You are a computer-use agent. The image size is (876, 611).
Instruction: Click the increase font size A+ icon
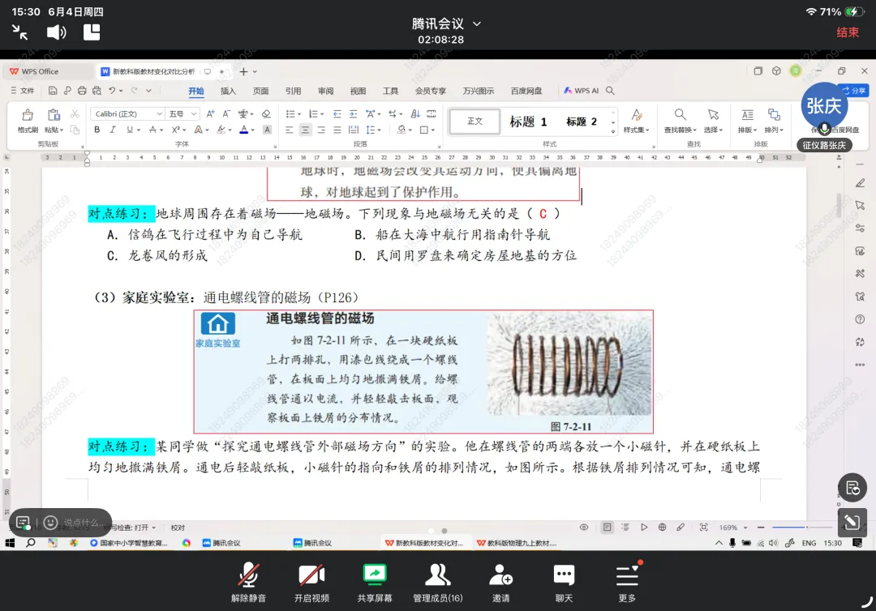[x=211, y=113]
